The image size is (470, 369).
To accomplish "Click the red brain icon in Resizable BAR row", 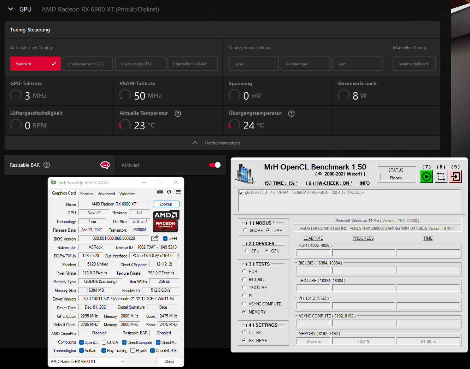I will (105, 165).
